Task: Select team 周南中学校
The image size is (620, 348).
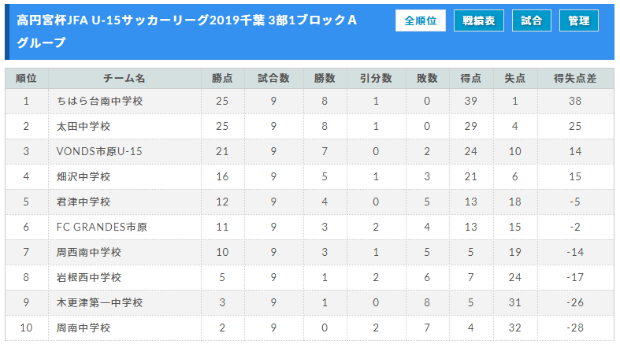Action: [84, 328]
